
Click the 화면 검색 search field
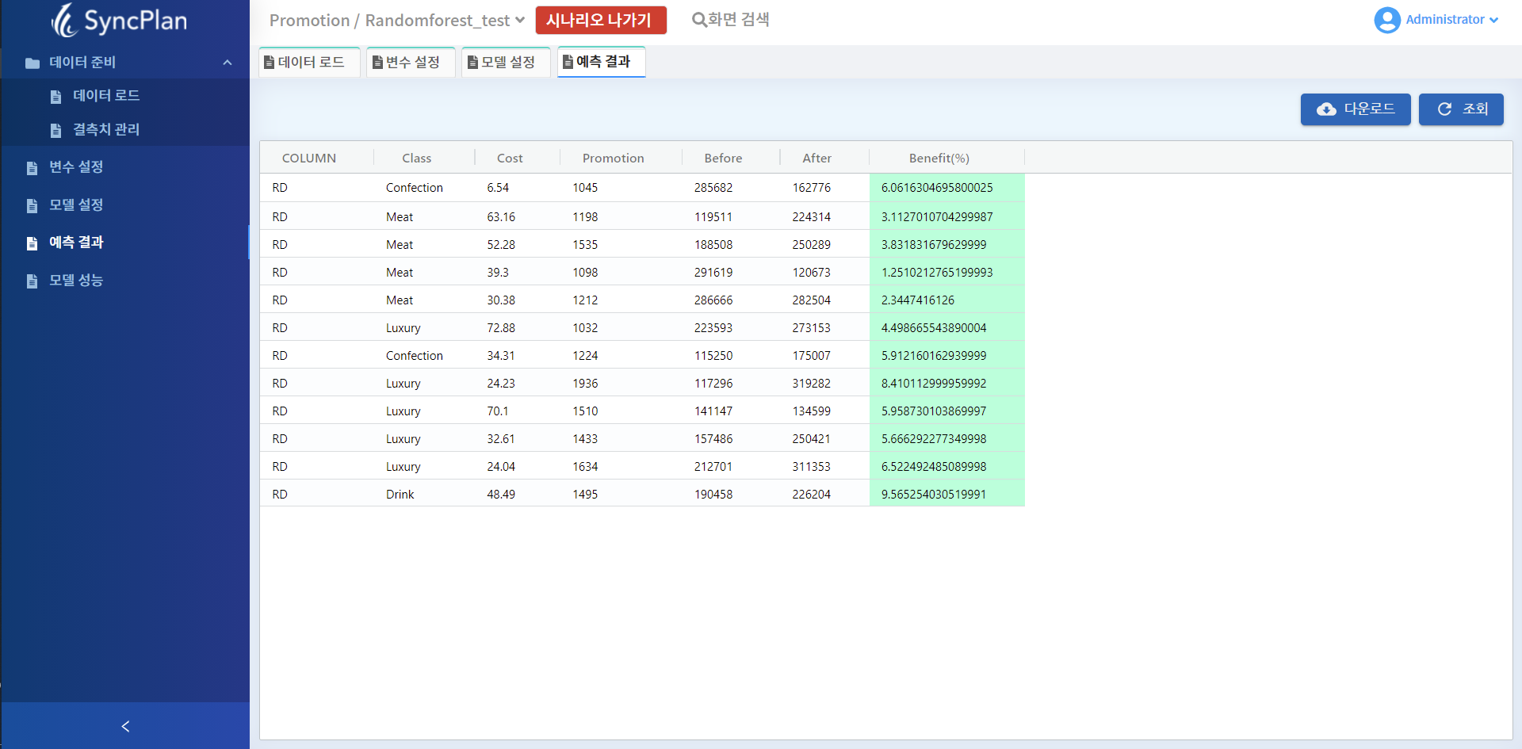click(739, 20)
